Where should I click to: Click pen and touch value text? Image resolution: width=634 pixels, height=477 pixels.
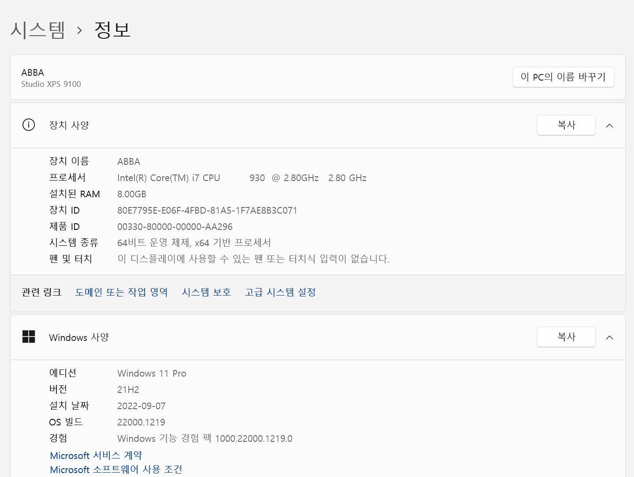tap(254, 259)
